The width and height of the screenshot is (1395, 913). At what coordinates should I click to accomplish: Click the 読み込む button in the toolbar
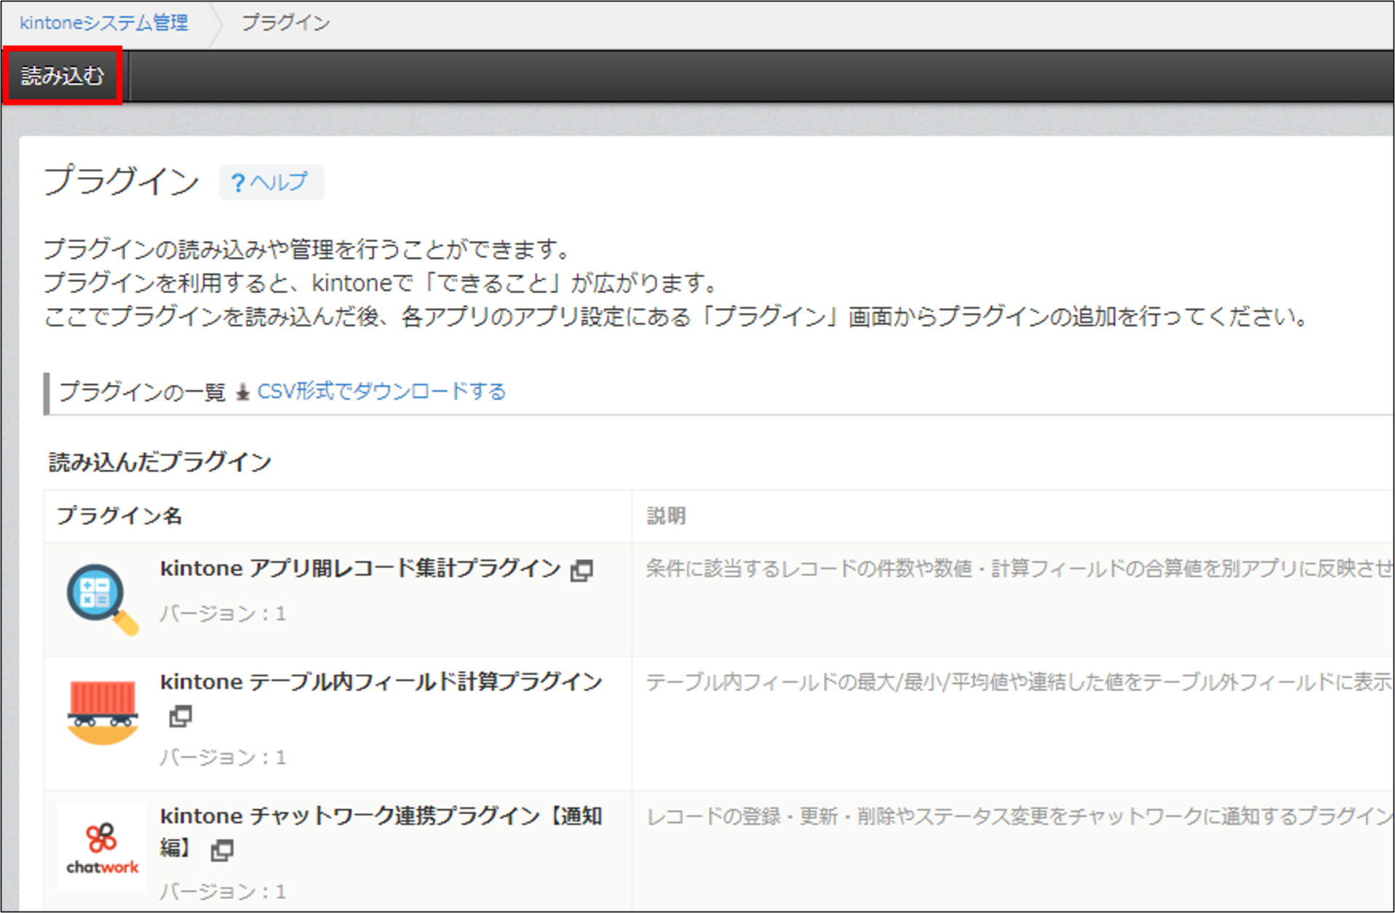point(62,76)
